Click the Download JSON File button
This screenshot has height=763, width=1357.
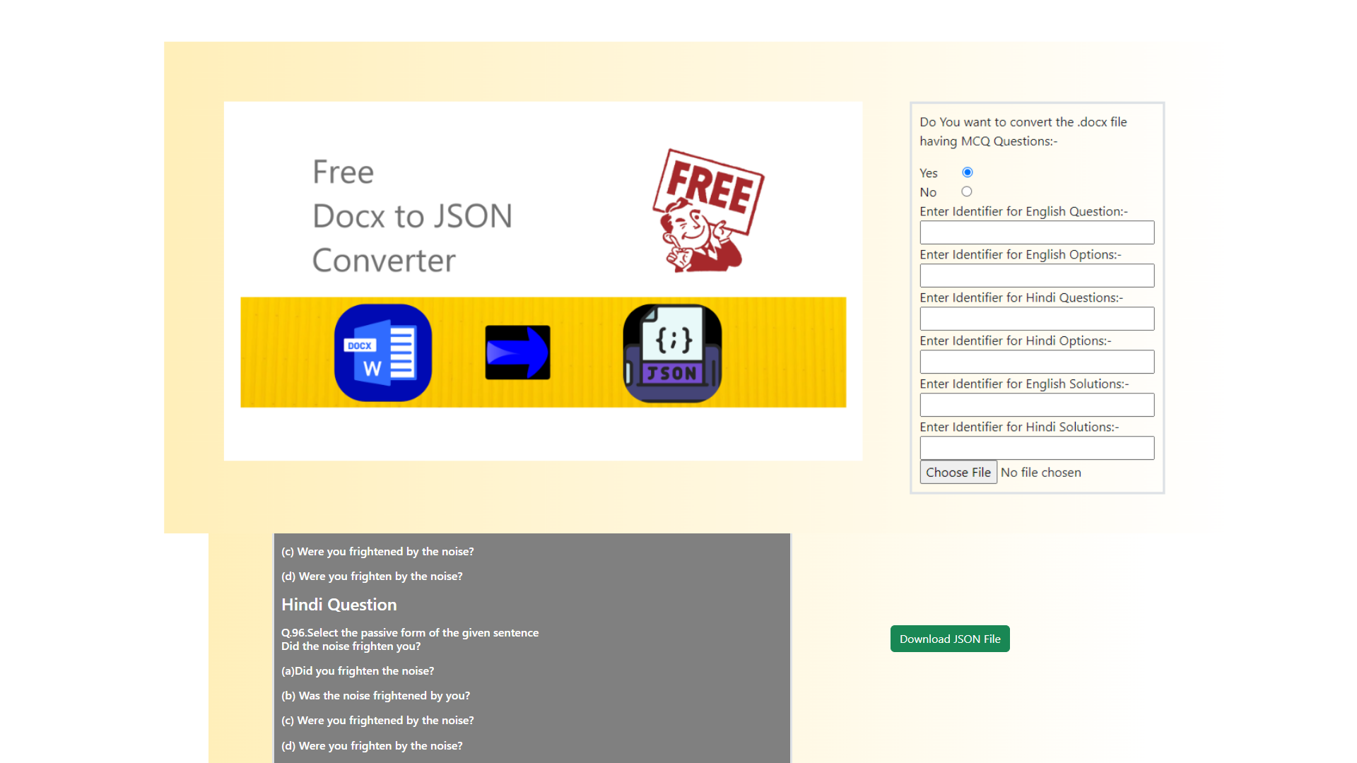tap(949, 639)
